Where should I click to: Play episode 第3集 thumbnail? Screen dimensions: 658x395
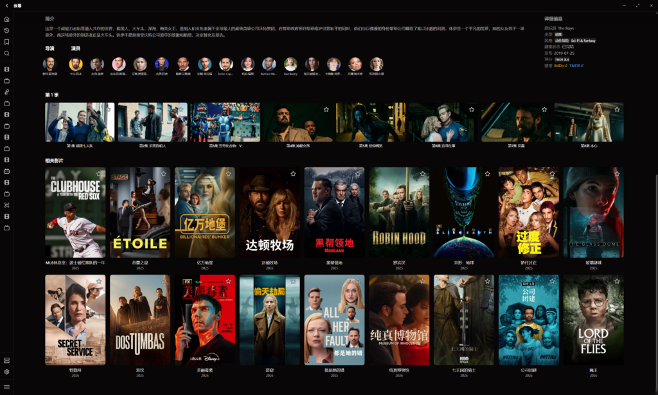226,122
